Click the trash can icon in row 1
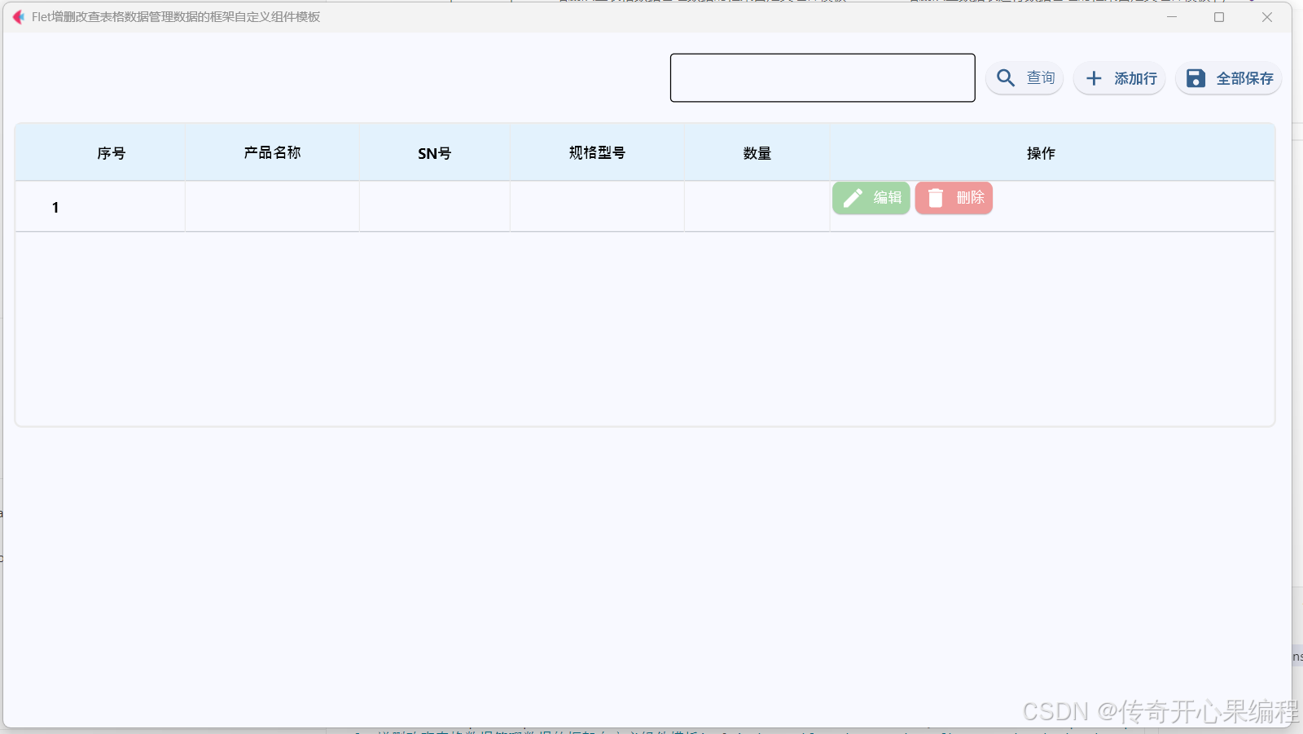This screenshot has height=734, width=1303. point(936,198)
